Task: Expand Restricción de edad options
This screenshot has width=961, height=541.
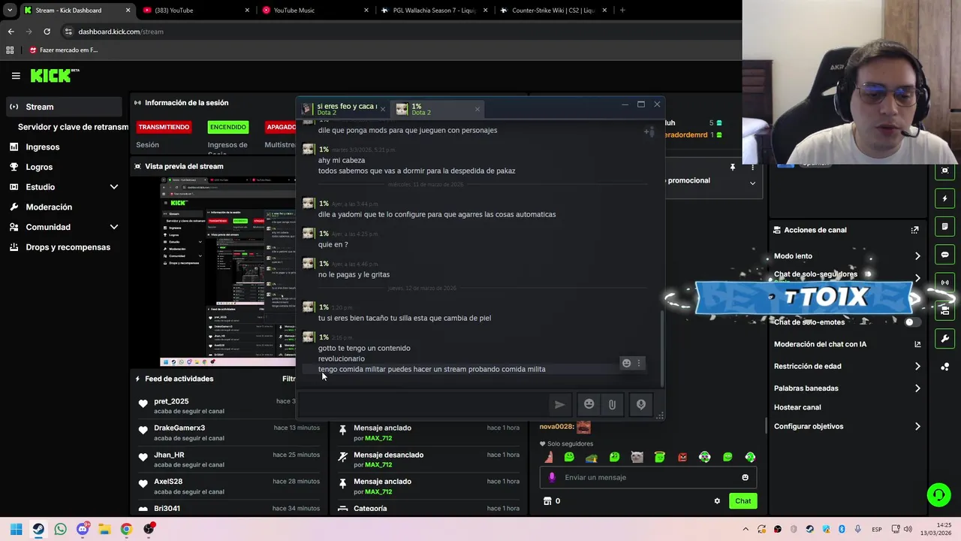Action: (917, 367)
